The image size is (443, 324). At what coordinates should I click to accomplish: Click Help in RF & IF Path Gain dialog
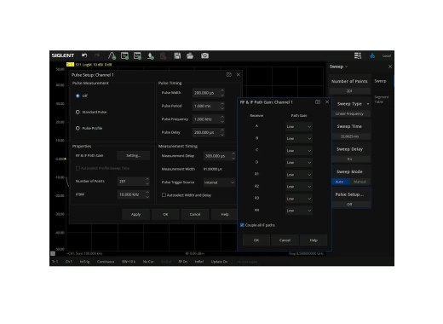point(314,240)
